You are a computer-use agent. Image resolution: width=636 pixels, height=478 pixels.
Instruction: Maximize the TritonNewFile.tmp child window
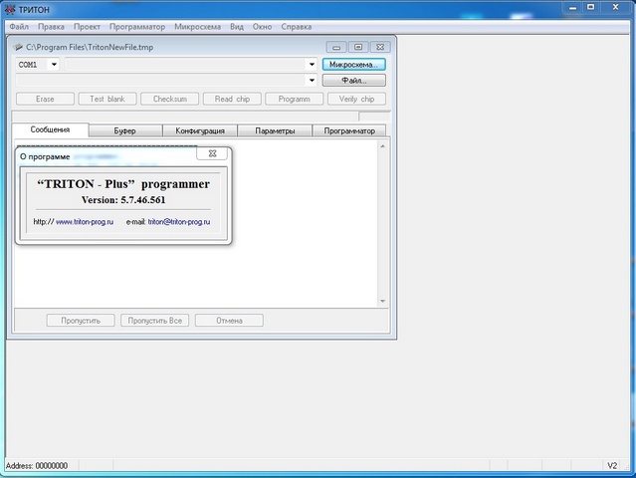click(x=358, y=47)
